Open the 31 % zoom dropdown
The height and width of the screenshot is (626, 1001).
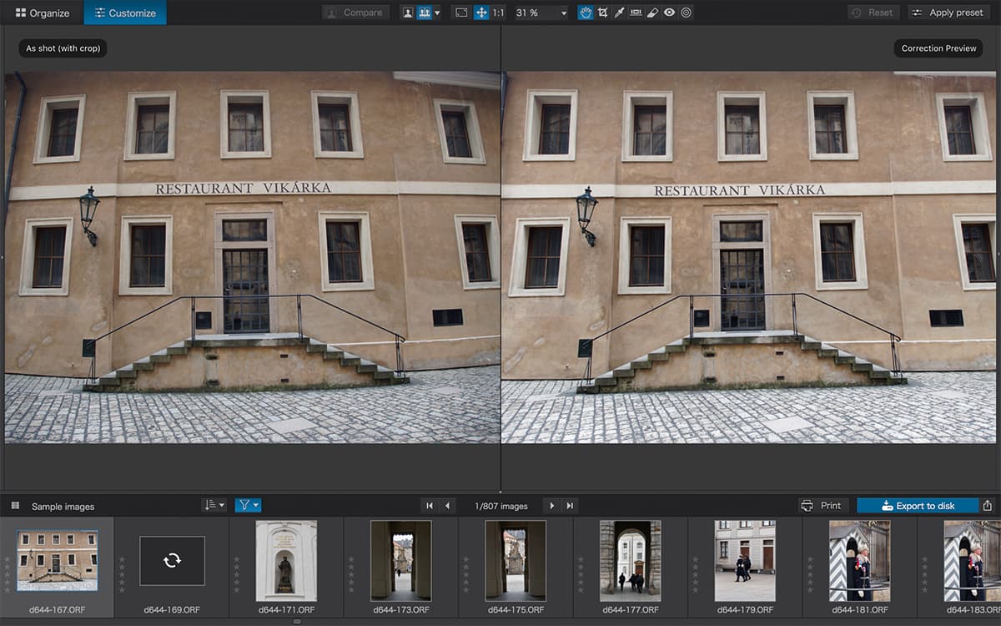[x=541, y=13]
